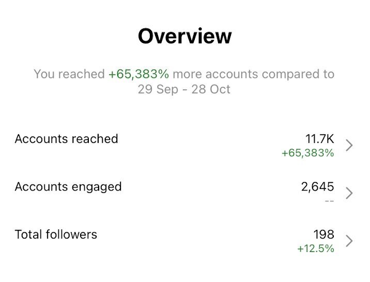Click the 29 Sep start date
370x282 pixels.
(158, 89)
